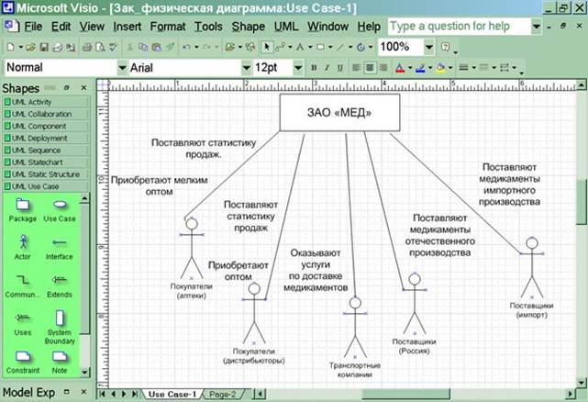Open the 100% zoom dropdown arrow
Image resolution: width=588 pixels, height=402 pixels.
429,47
